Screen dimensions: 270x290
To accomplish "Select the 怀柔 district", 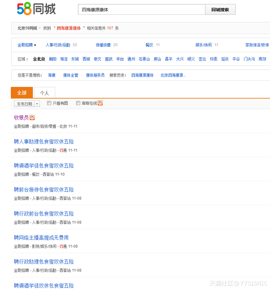I will point(213,59).
